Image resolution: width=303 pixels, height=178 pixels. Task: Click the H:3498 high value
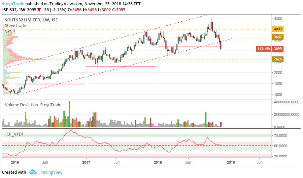(x=90, y=10)
